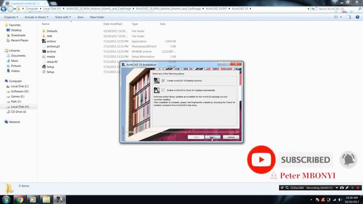The image size is (363, 204).
Task: Go back with the Explorer back arrow
Action: click(x=3, y=9)
